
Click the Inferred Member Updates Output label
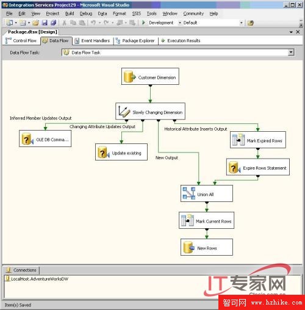41,118
